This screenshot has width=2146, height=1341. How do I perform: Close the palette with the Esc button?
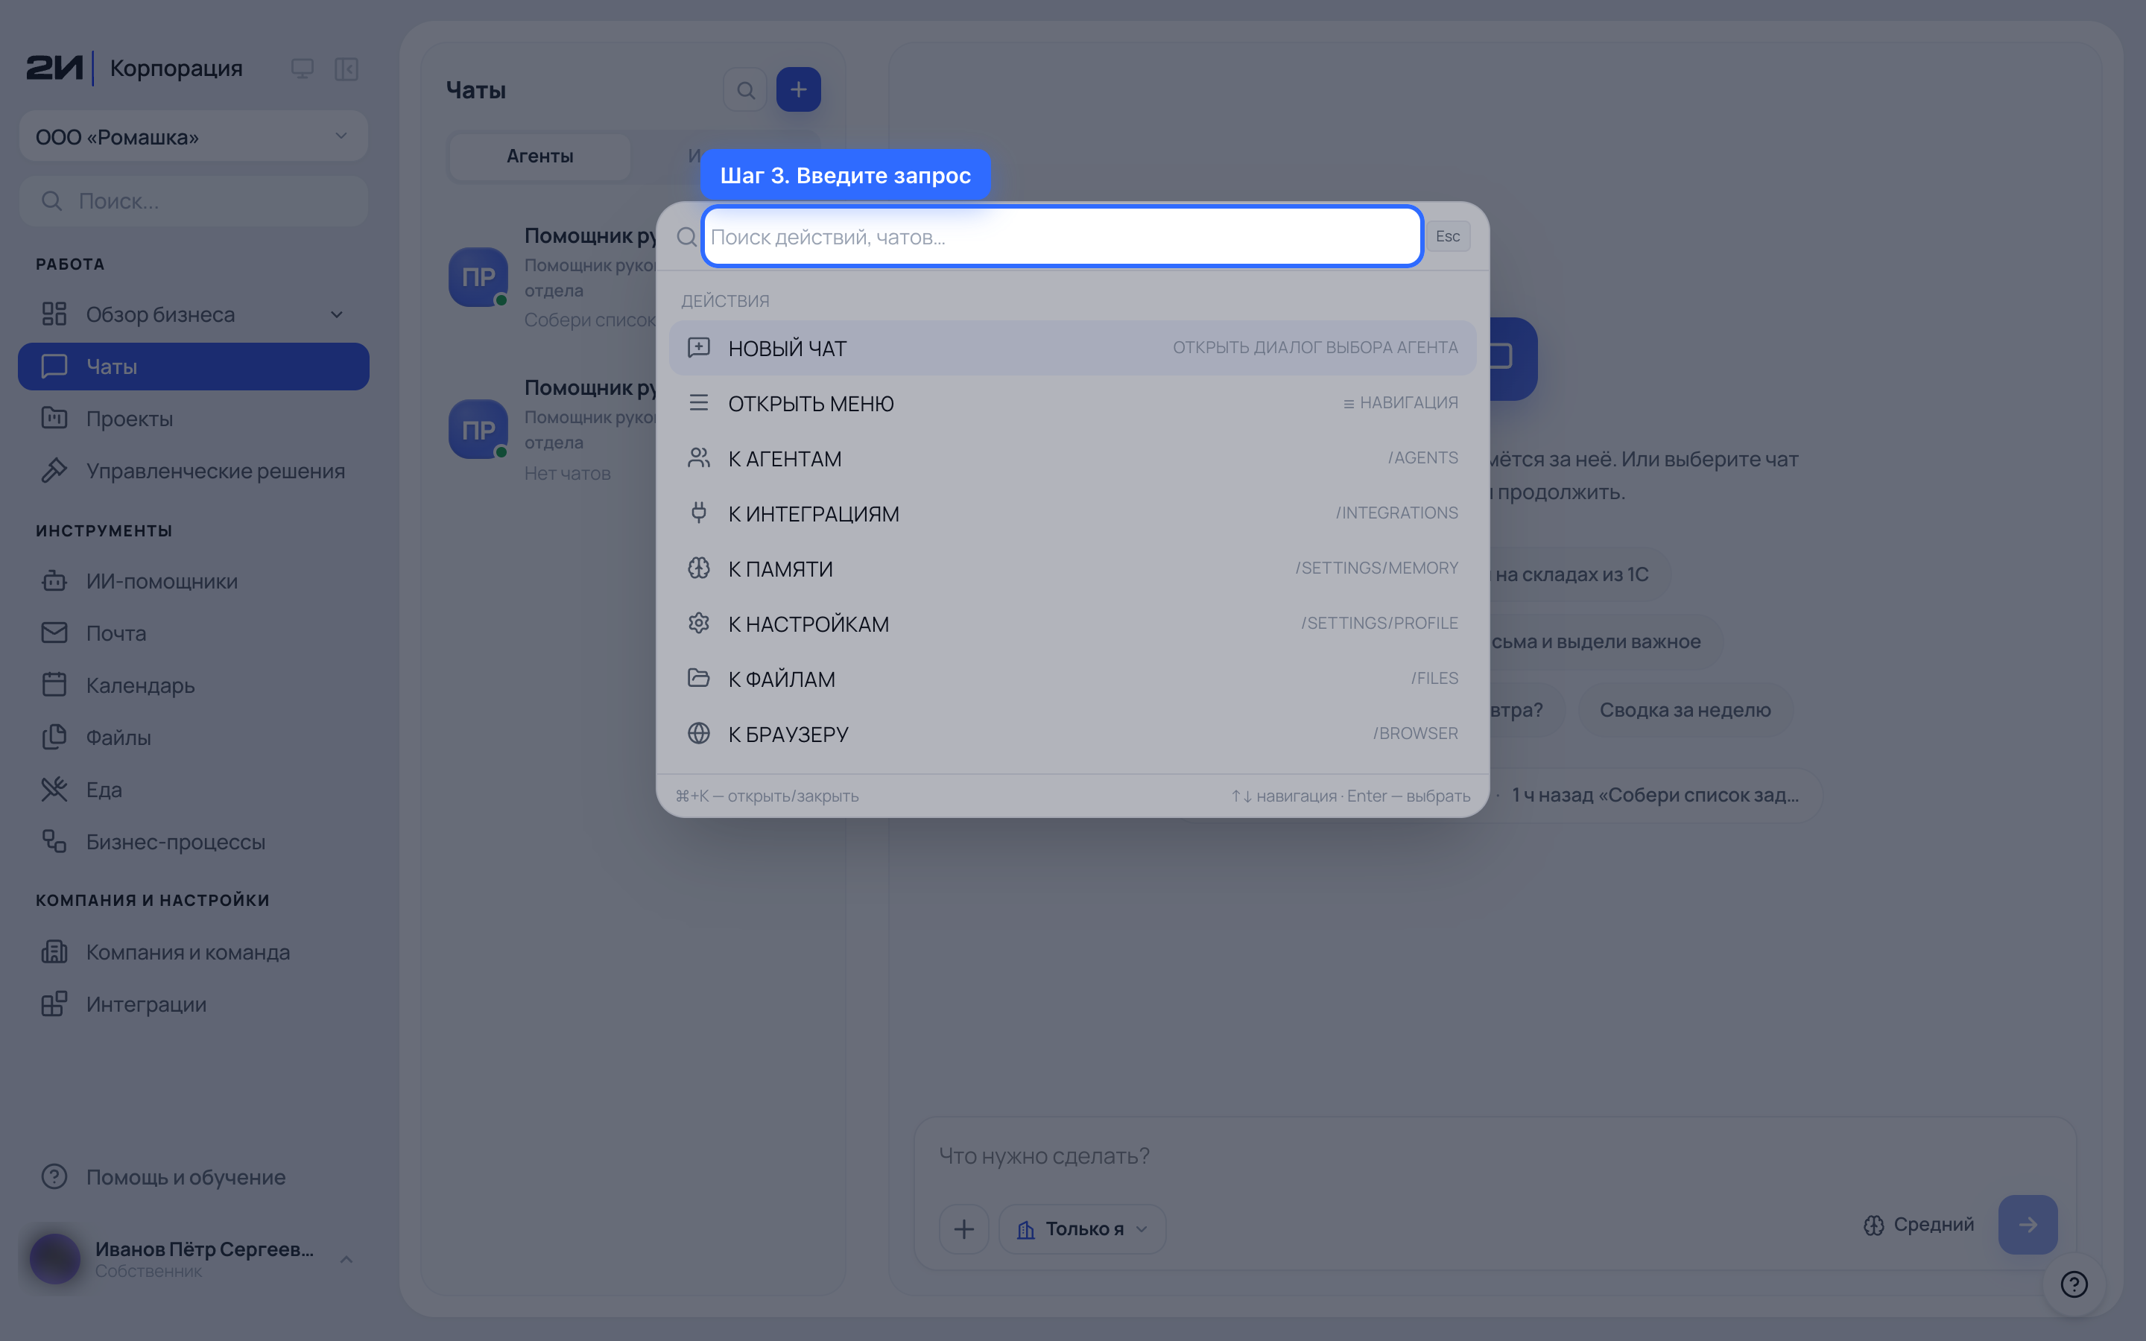(x=1447, y=236)
